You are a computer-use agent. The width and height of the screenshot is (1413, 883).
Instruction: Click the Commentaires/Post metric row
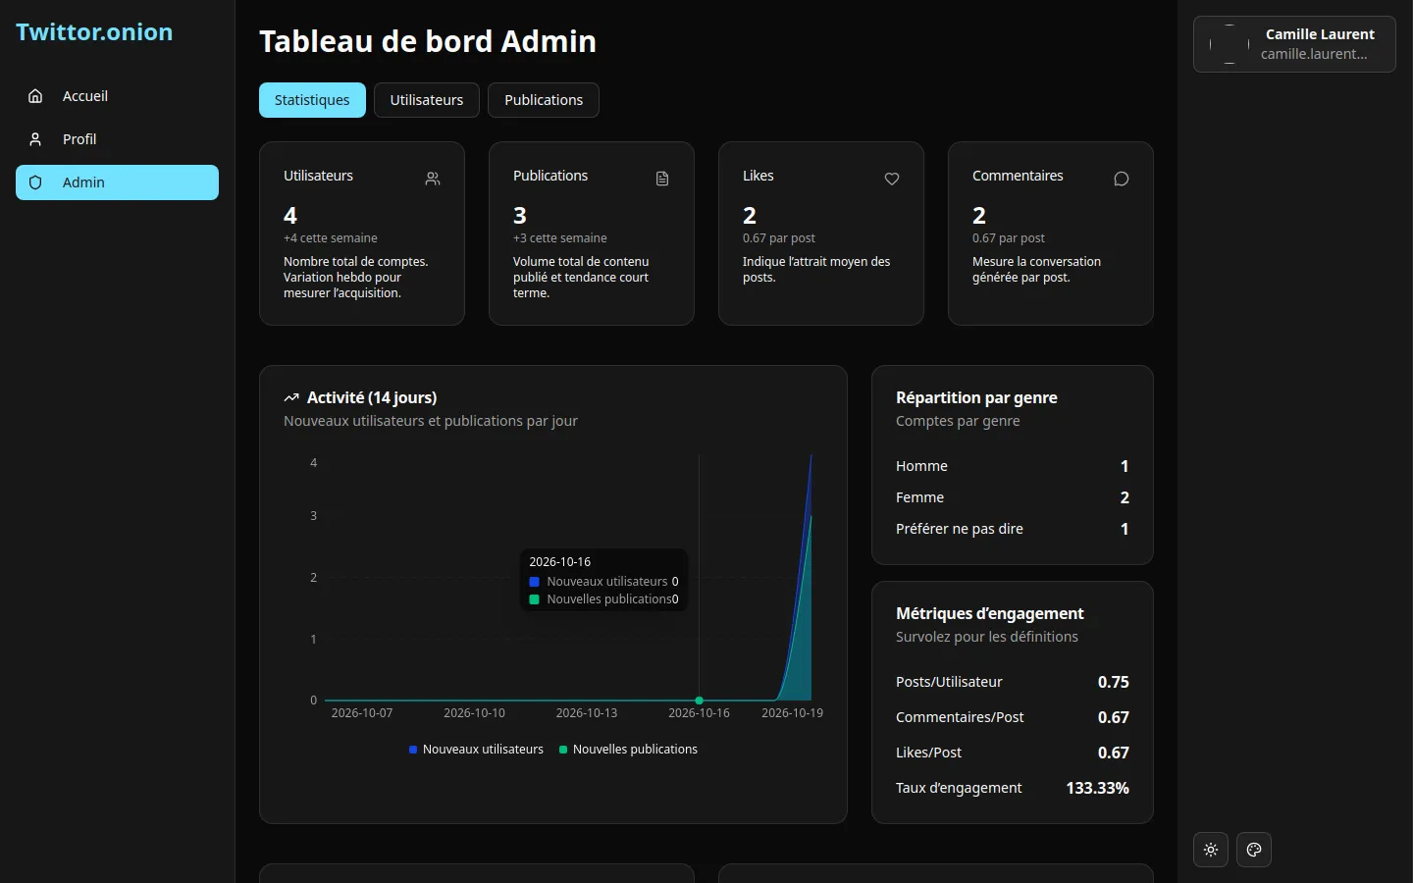click(x=1013, y=717)
